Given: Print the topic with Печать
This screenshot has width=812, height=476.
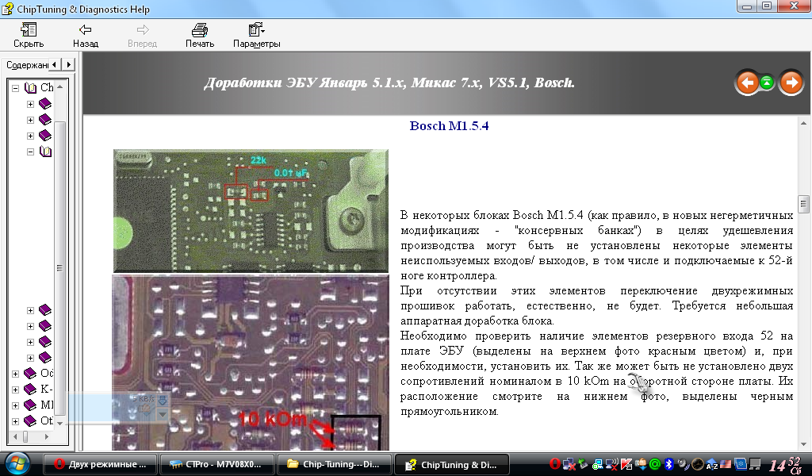Looking at the screenshot, I should tap(200, 35).
